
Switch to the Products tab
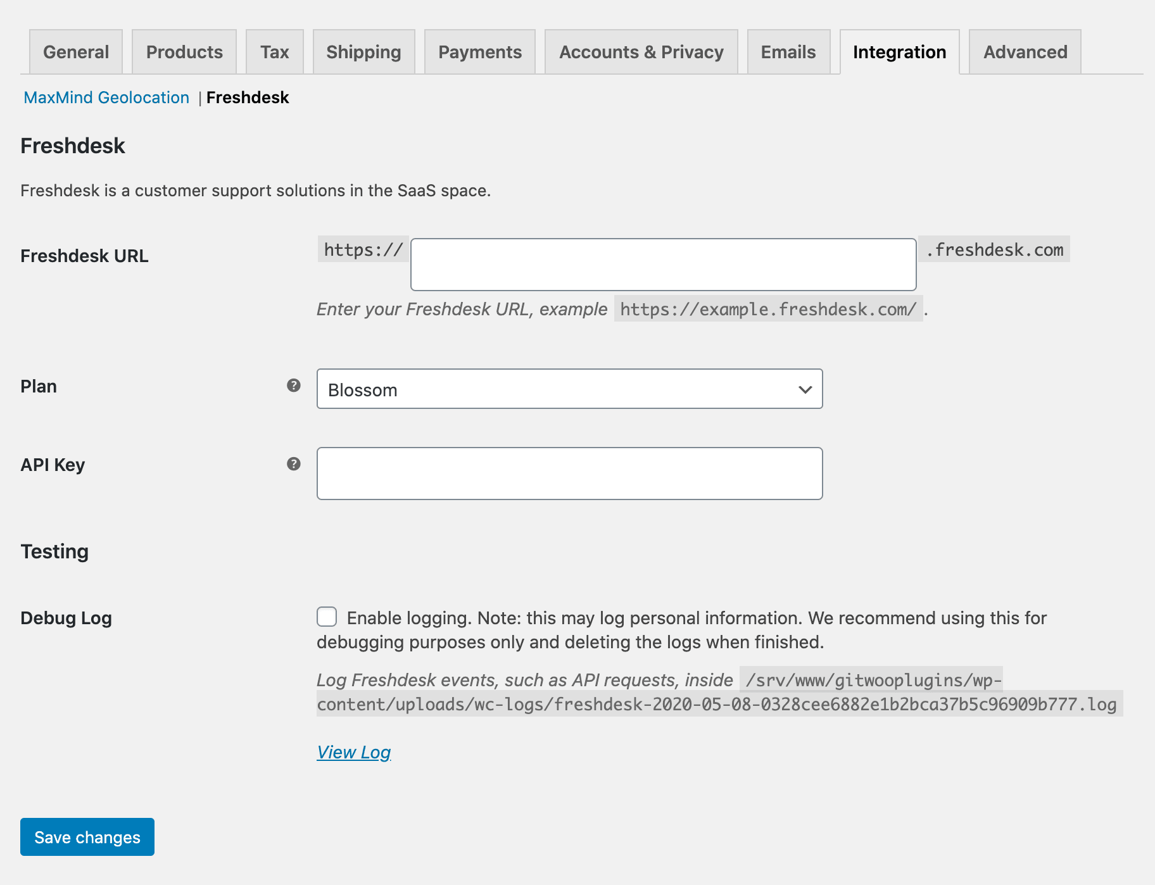[x=184, y=52]
